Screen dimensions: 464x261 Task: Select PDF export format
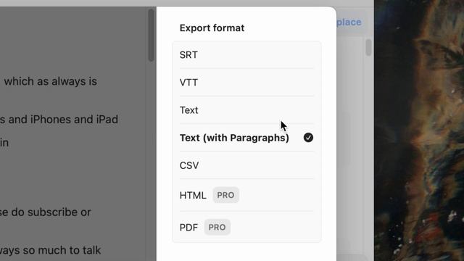[x=246, y=227]
